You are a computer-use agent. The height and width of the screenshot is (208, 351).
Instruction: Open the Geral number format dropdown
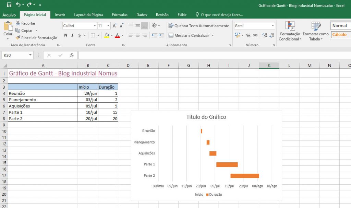[x=273, y=26]
